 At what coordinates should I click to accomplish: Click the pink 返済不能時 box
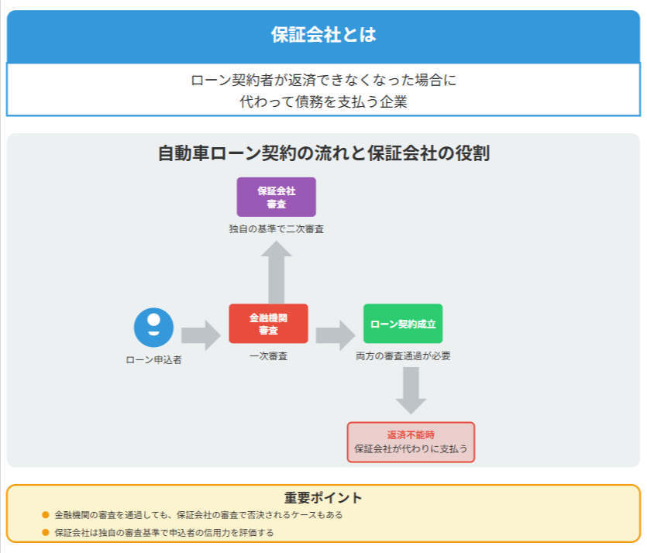411,442
